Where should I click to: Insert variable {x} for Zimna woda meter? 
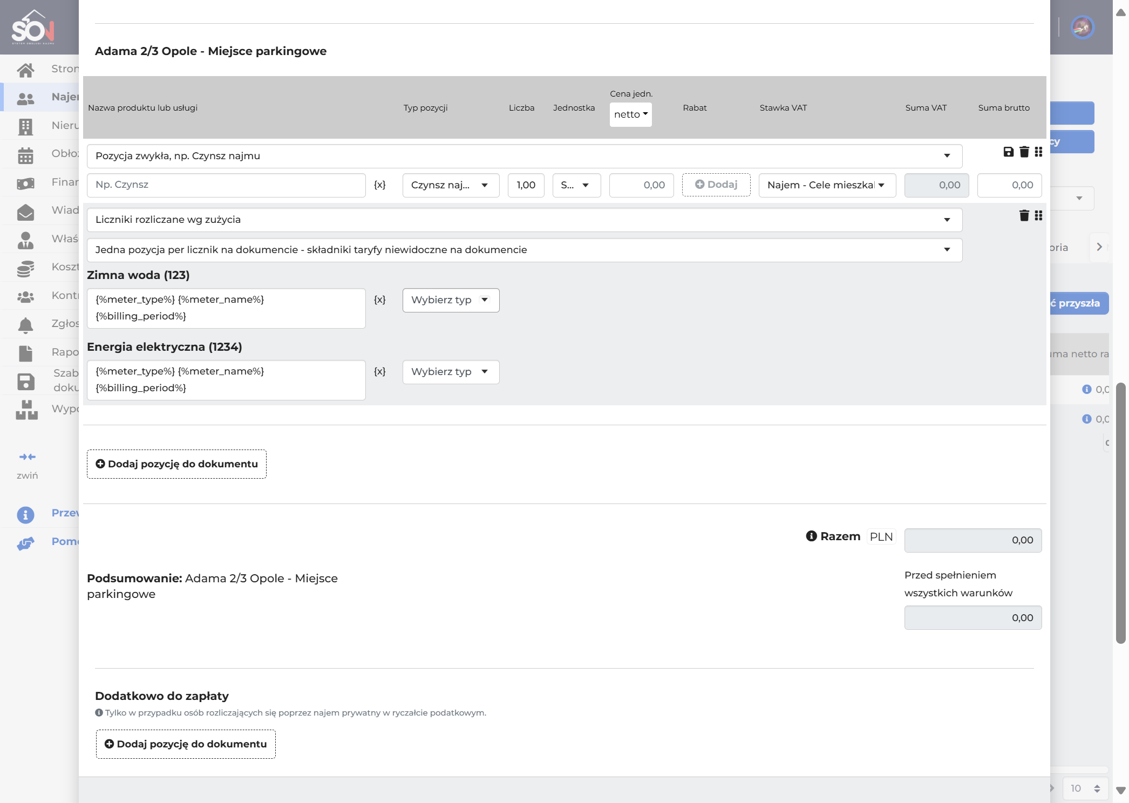(380, 300)
